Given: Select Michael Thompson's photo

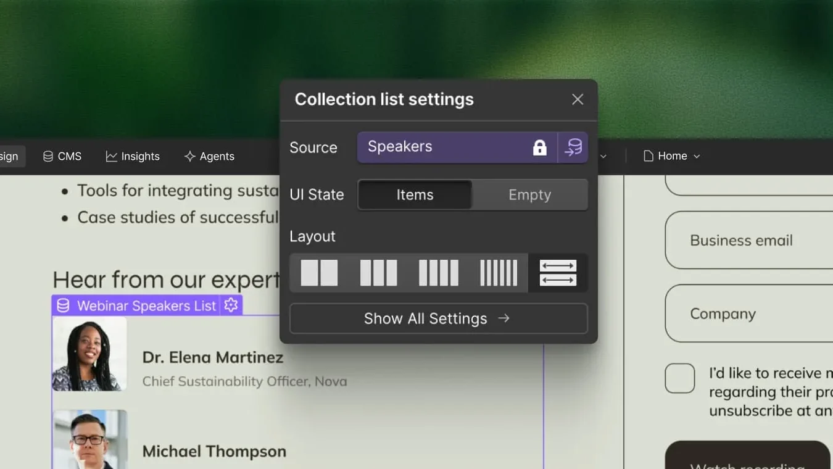Looking at the screenshot, I should (x=89, y=439).
